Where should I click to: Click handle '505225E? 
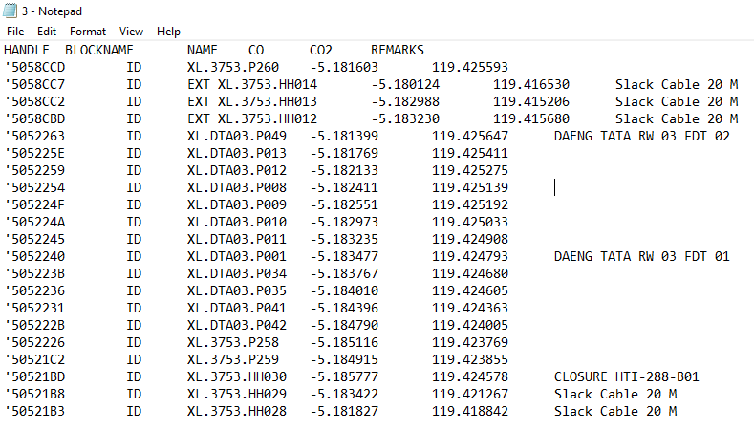tap(34, 154)
